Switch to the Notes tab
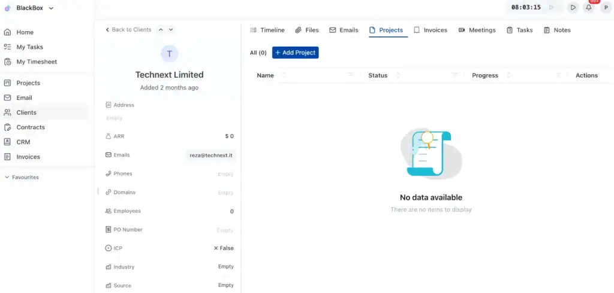Screen dimensions: 614x293 [557, 30]
